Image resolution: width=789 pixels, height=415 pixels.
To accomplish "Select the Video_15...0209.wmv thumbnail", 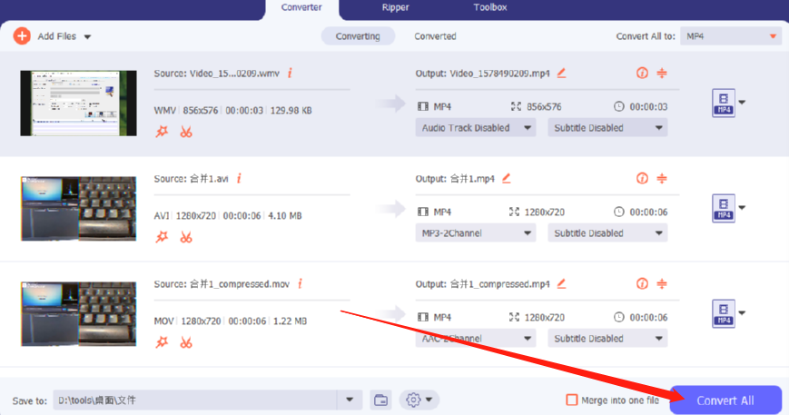I will [78, 104].
